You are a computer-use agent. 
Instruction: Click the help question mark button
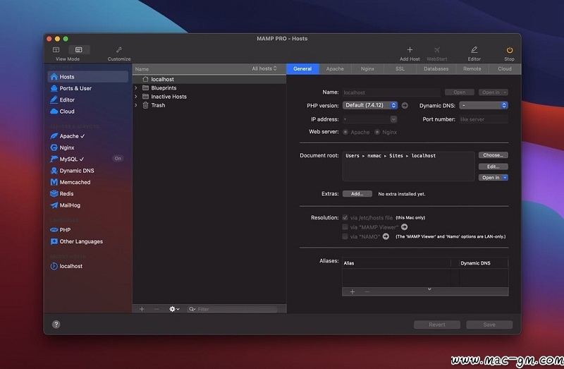tap(56, 325)
